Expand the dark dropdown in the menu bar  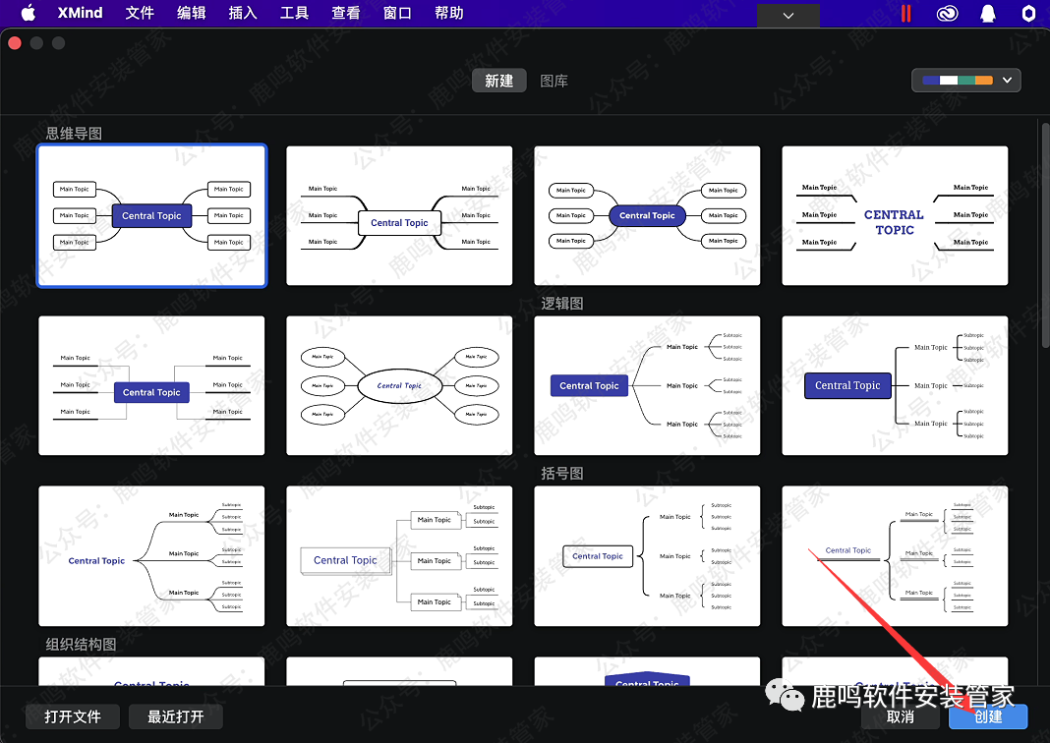[787, 15]
